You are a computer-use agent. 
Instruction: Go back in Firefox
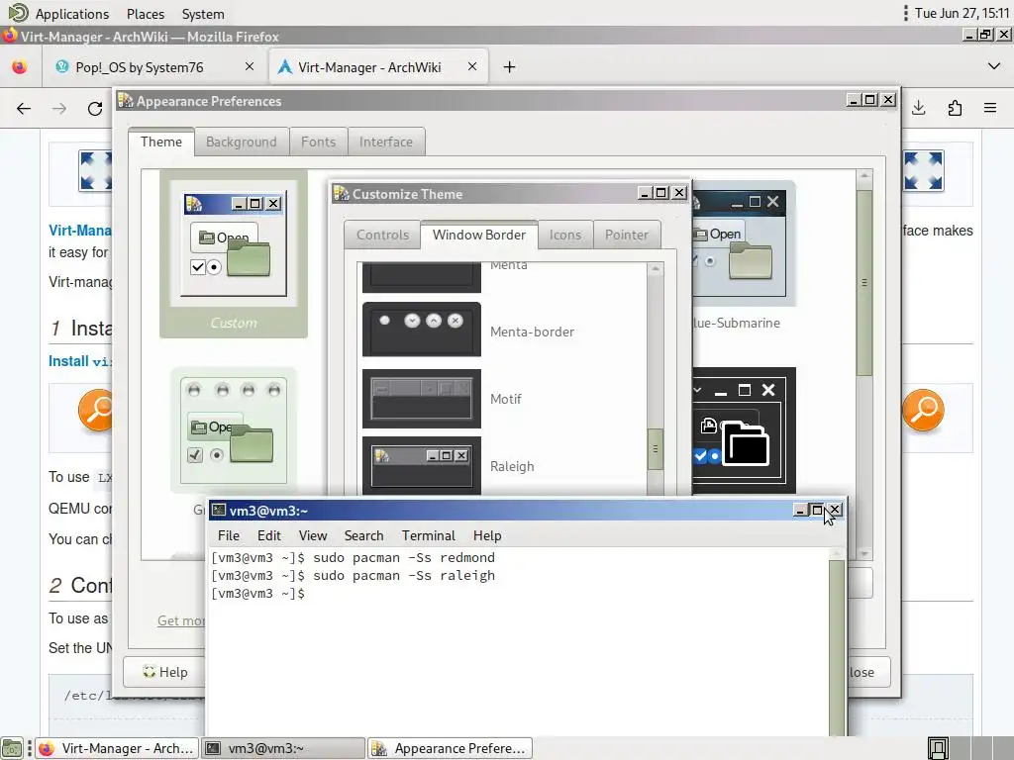(x=24, y=109)
